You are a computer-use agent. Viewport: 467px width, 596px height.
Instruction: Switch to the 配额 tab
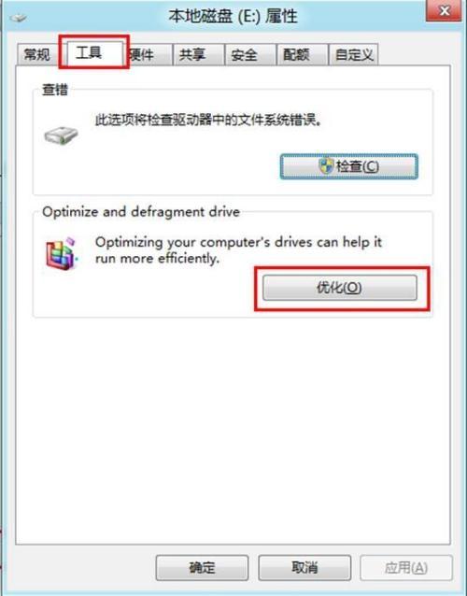(x=303, y=55)
